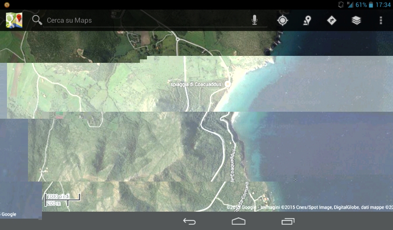Tap the screen rotation status icon
Viewport: 393px width, 230px height.
341,4
